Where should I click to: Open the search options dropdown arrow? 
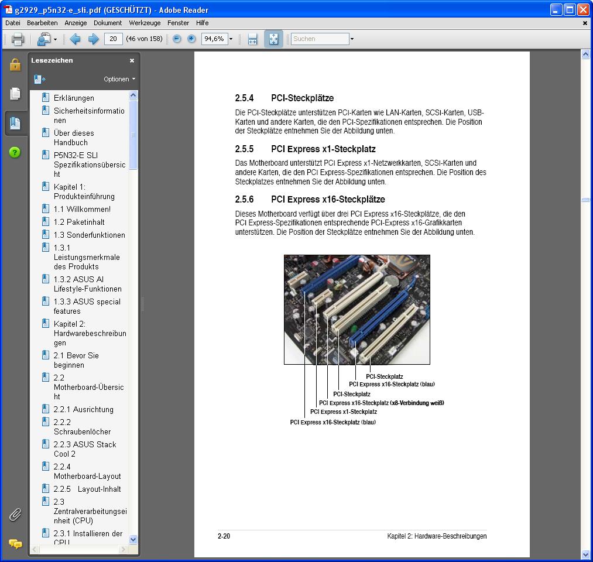(x=352, y=39)
